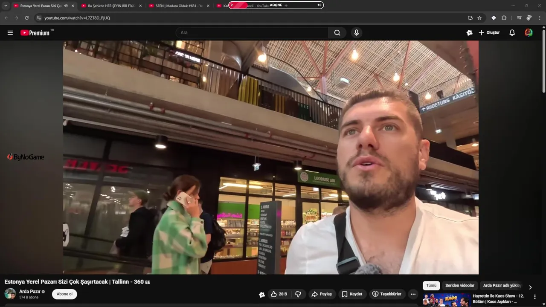Focus the Ara search field

[252, 32]
